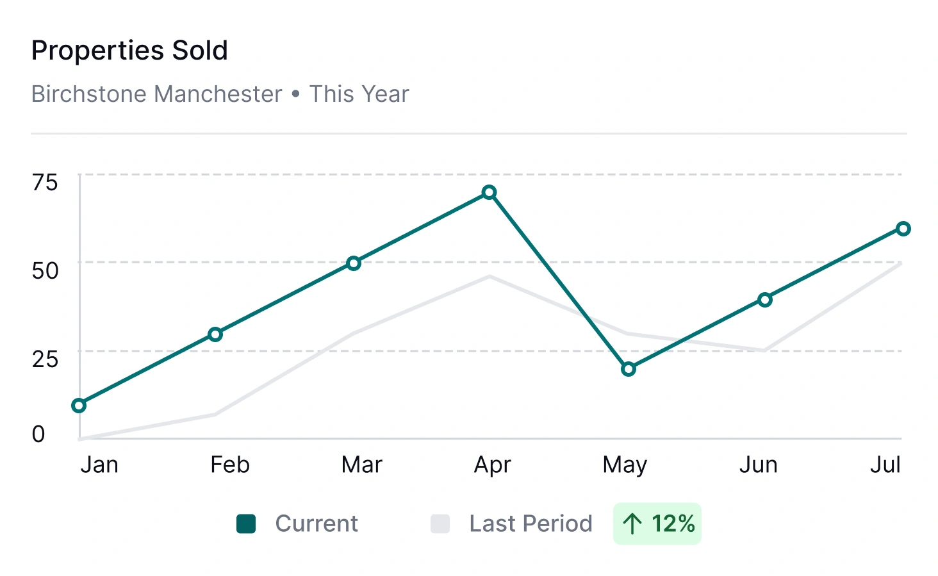Click the Apr x-axis label
938x576 pixels.
(x=492, y=465)
